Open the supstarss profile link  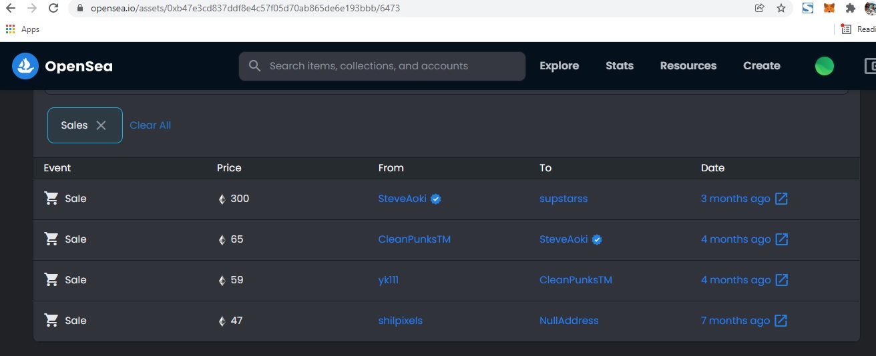[564, 199]
